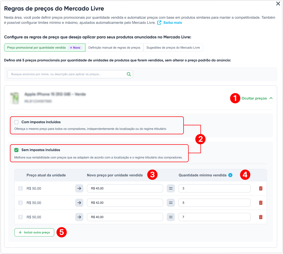Edit minimum quantity field showing 7

click(x=214, y=217)
